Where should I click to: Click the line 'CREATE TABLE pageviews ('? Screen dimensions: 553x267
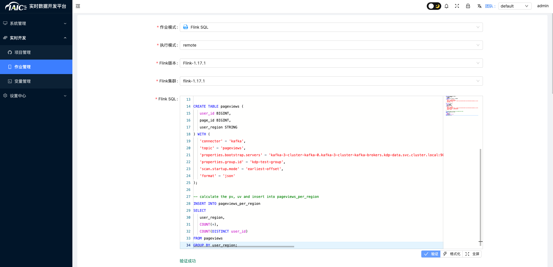point(218,106)
